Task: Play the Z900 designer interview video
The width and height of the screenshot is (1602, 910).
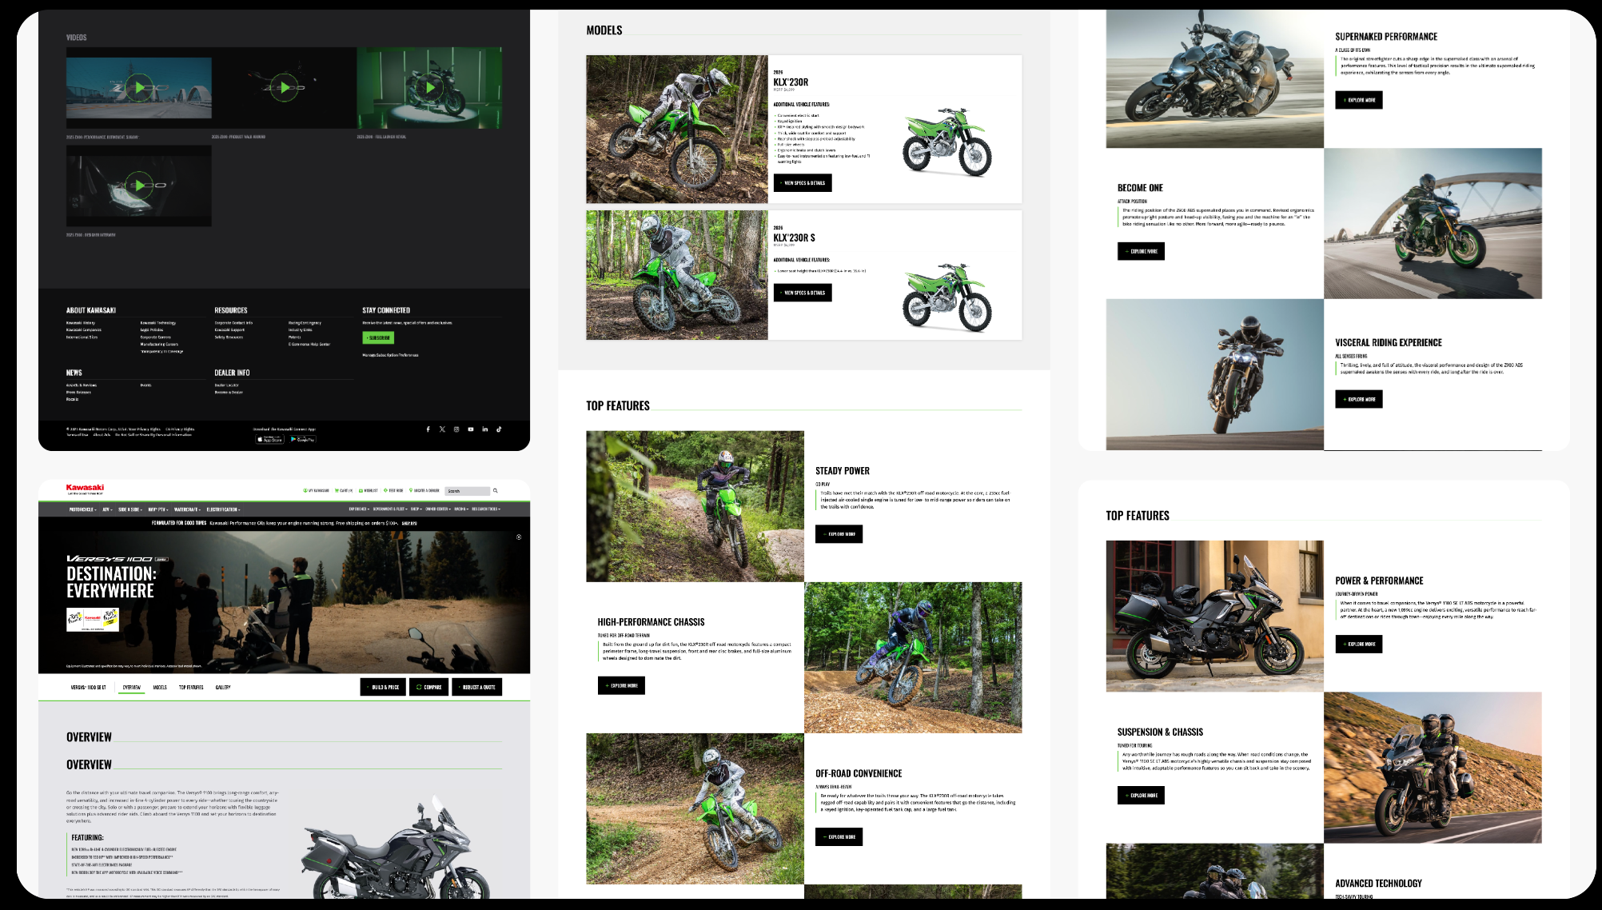Action: point(139,186)
